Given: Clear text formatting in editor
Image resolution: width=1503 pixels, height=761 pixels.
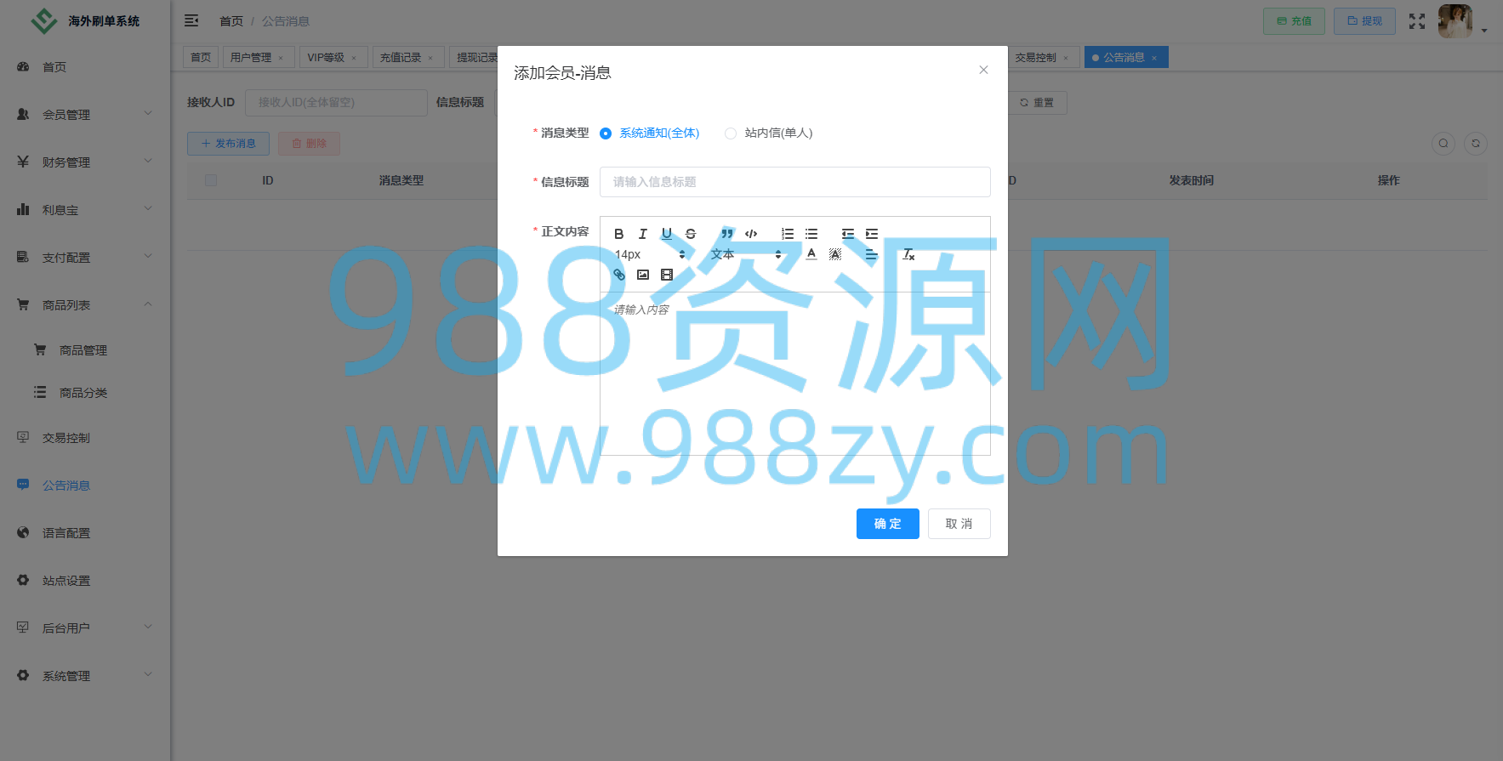Looking at the screenshot, I should click(x=908, y=254).
